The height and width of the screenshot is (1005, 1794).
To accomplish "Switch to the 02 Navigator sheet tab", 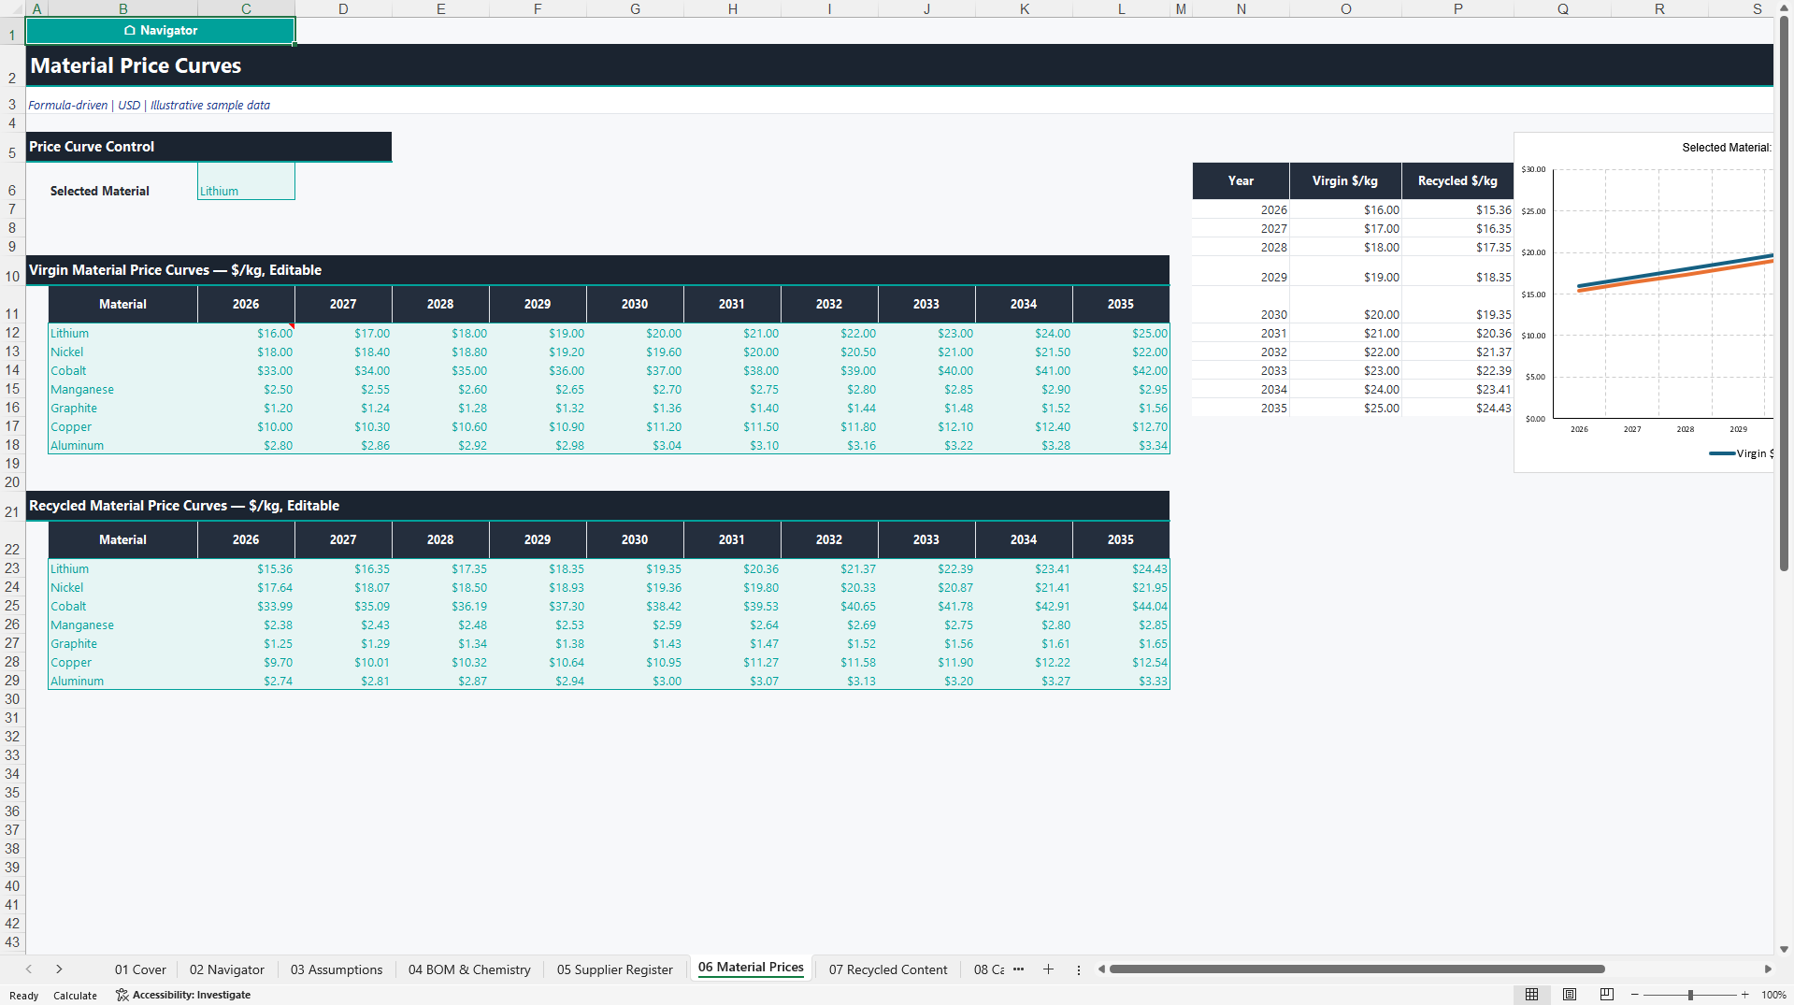I will tap(226, 969).
